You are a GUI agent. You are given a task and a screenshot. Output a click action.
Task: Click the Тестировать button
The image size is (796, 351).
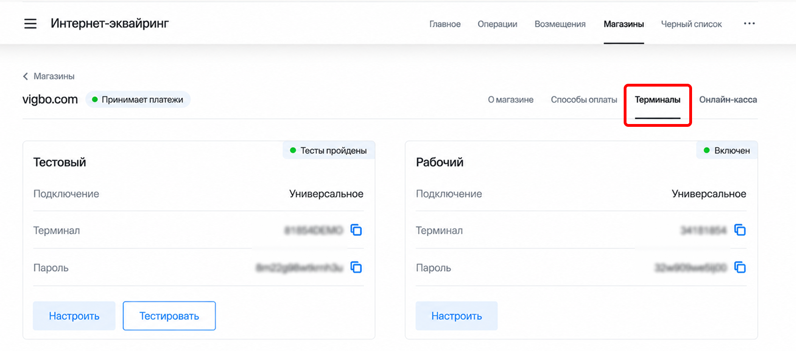(x=169, y=316)
